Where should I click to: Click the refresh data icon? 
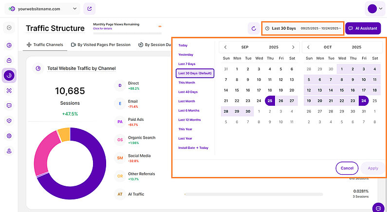[253, 29]
